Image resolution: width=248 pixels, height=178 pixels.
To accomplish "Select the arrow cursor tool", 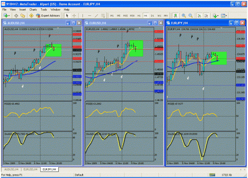I will 67,15.
